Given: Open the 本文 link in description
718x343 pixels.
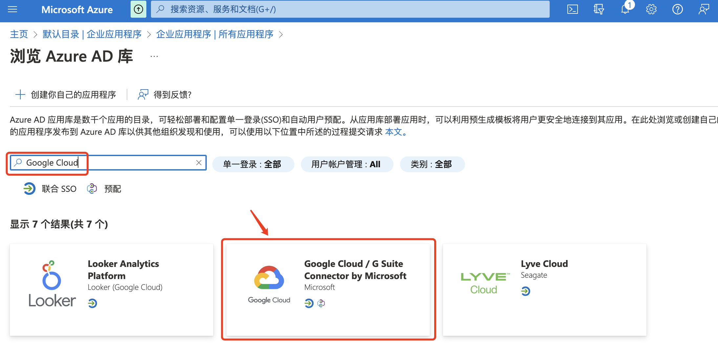Looking at the screenshot, I should [x=393, y=132].
